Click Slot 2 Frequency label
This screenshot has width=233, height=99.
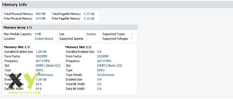73,61
